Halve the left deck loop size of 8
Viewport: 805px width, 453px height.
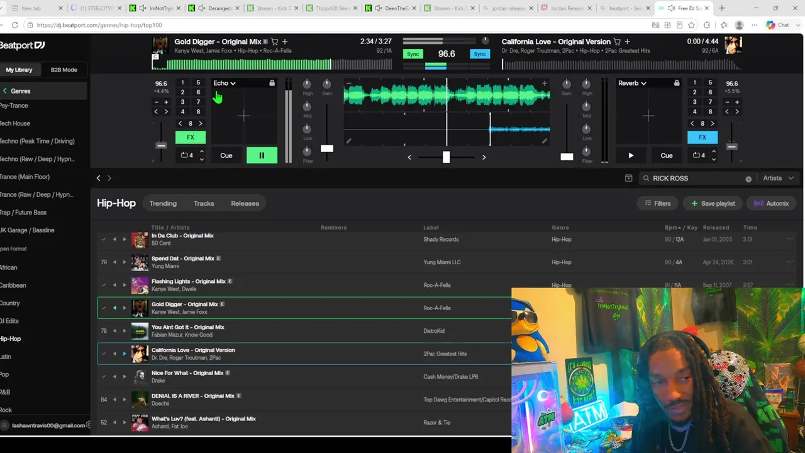tap(180, 123)
